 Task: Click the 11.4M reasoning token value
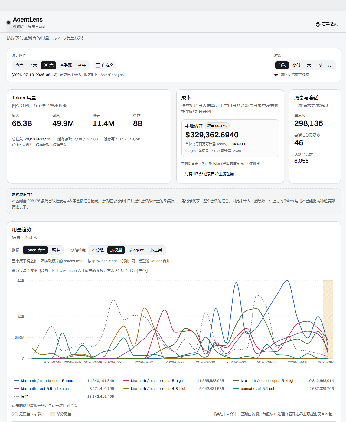pos(103,123)
